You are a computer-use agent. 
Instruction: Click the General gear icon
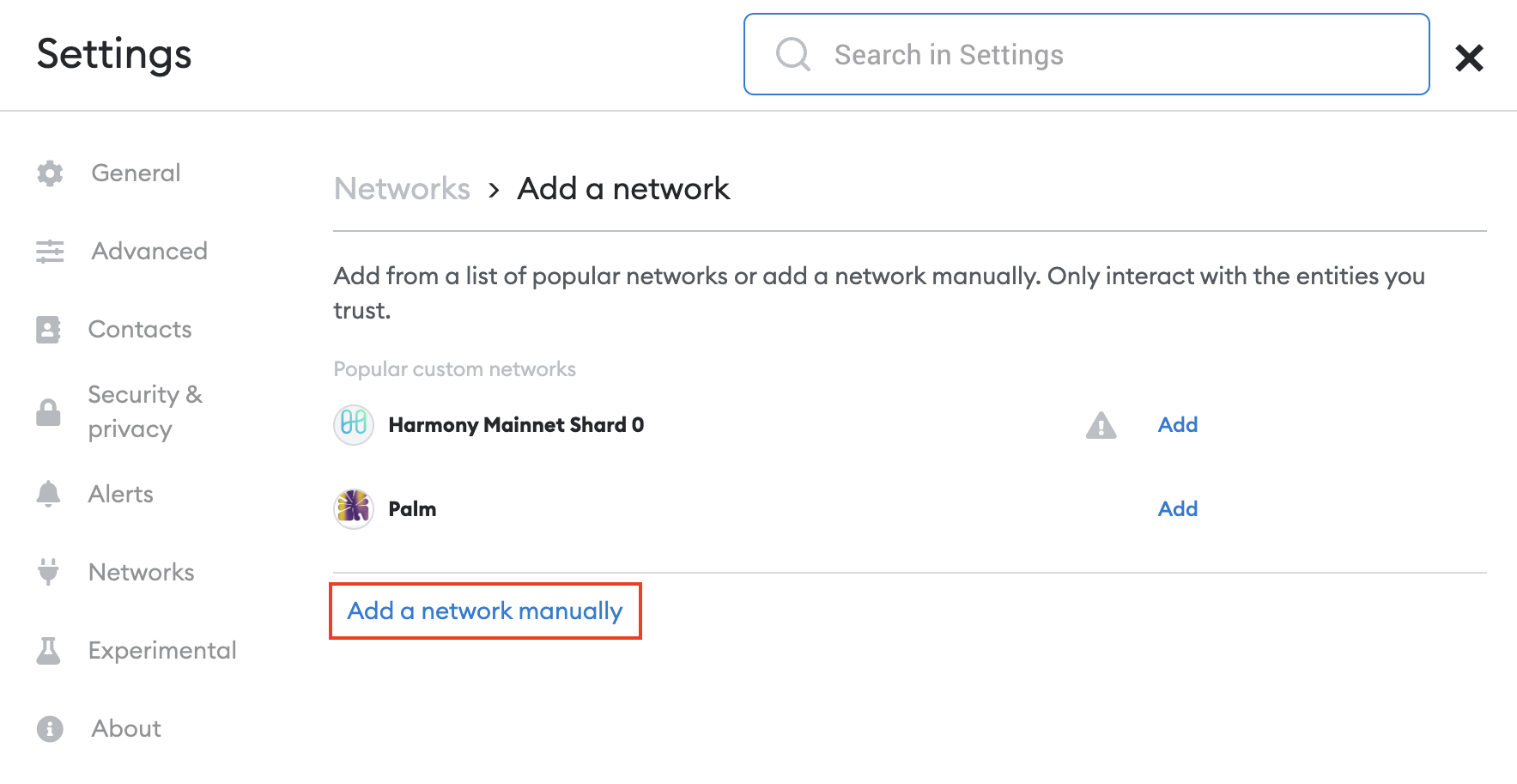point(50,173)
